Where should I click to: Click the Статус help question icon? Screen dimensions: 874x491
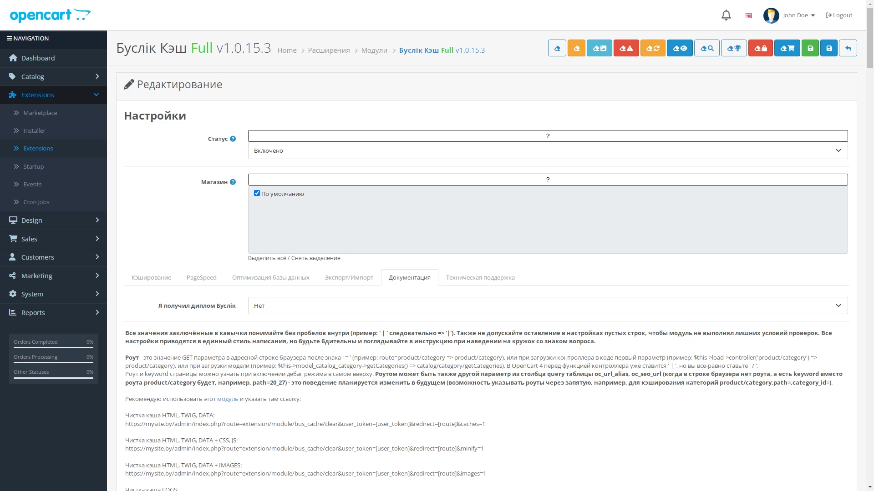click(233, 139)
